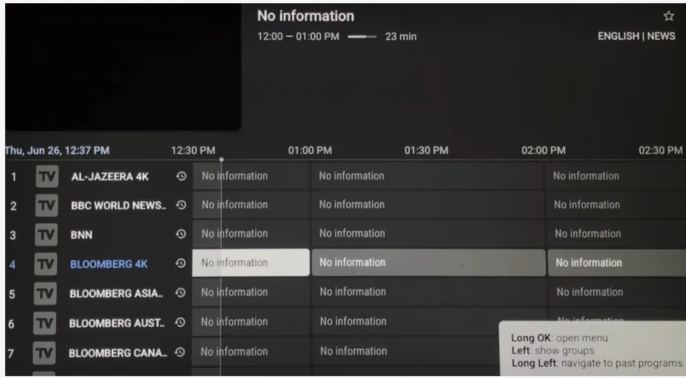Select BLOOMBERG ASIA 01:00 PM program cell
The height and width of the screenshot is (378, 686).
[429, 292]
